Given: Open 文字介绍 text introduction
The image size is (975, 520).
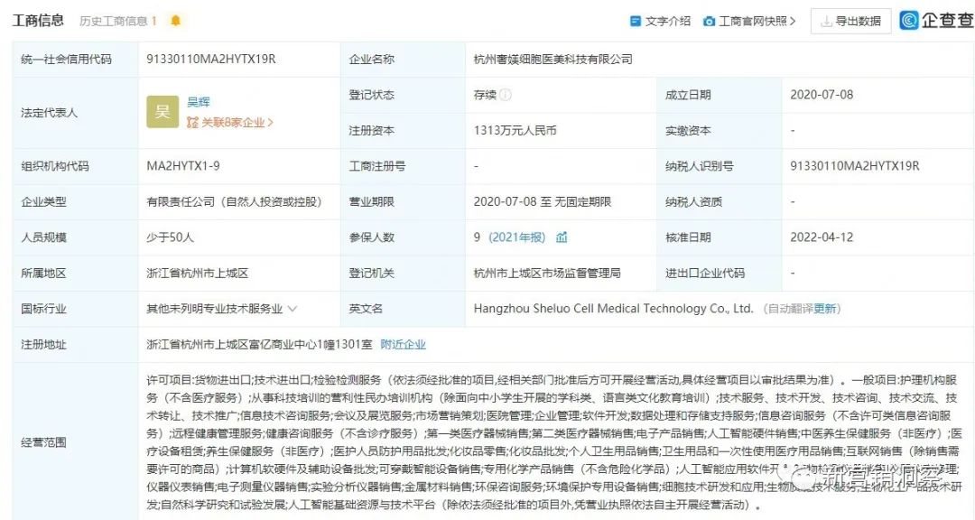Looking at the screenshot, I should 660,21.
